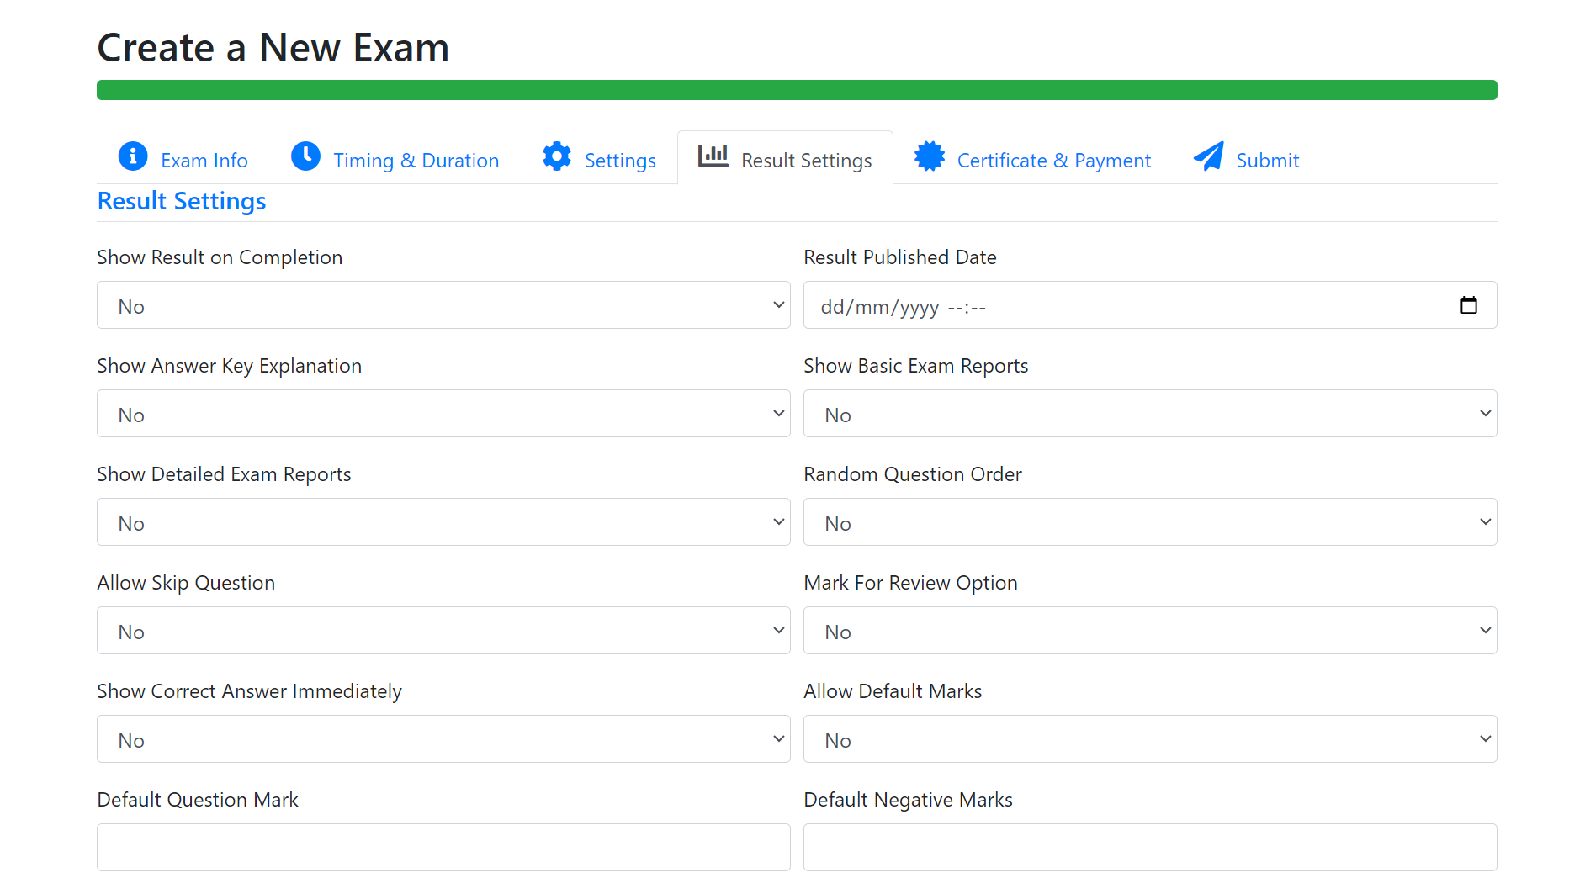Open the Certificate & Payment tab

point(1053,161)
